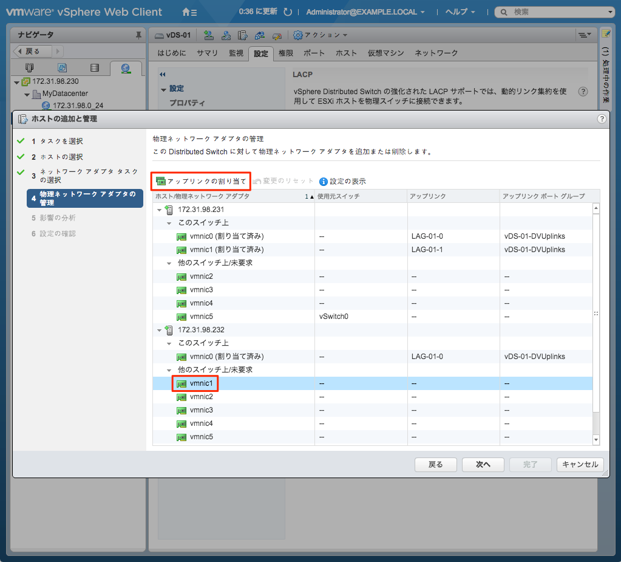Click the home menu icon in header
This screenshot has width=621, height=562.
tap(189, 12)
